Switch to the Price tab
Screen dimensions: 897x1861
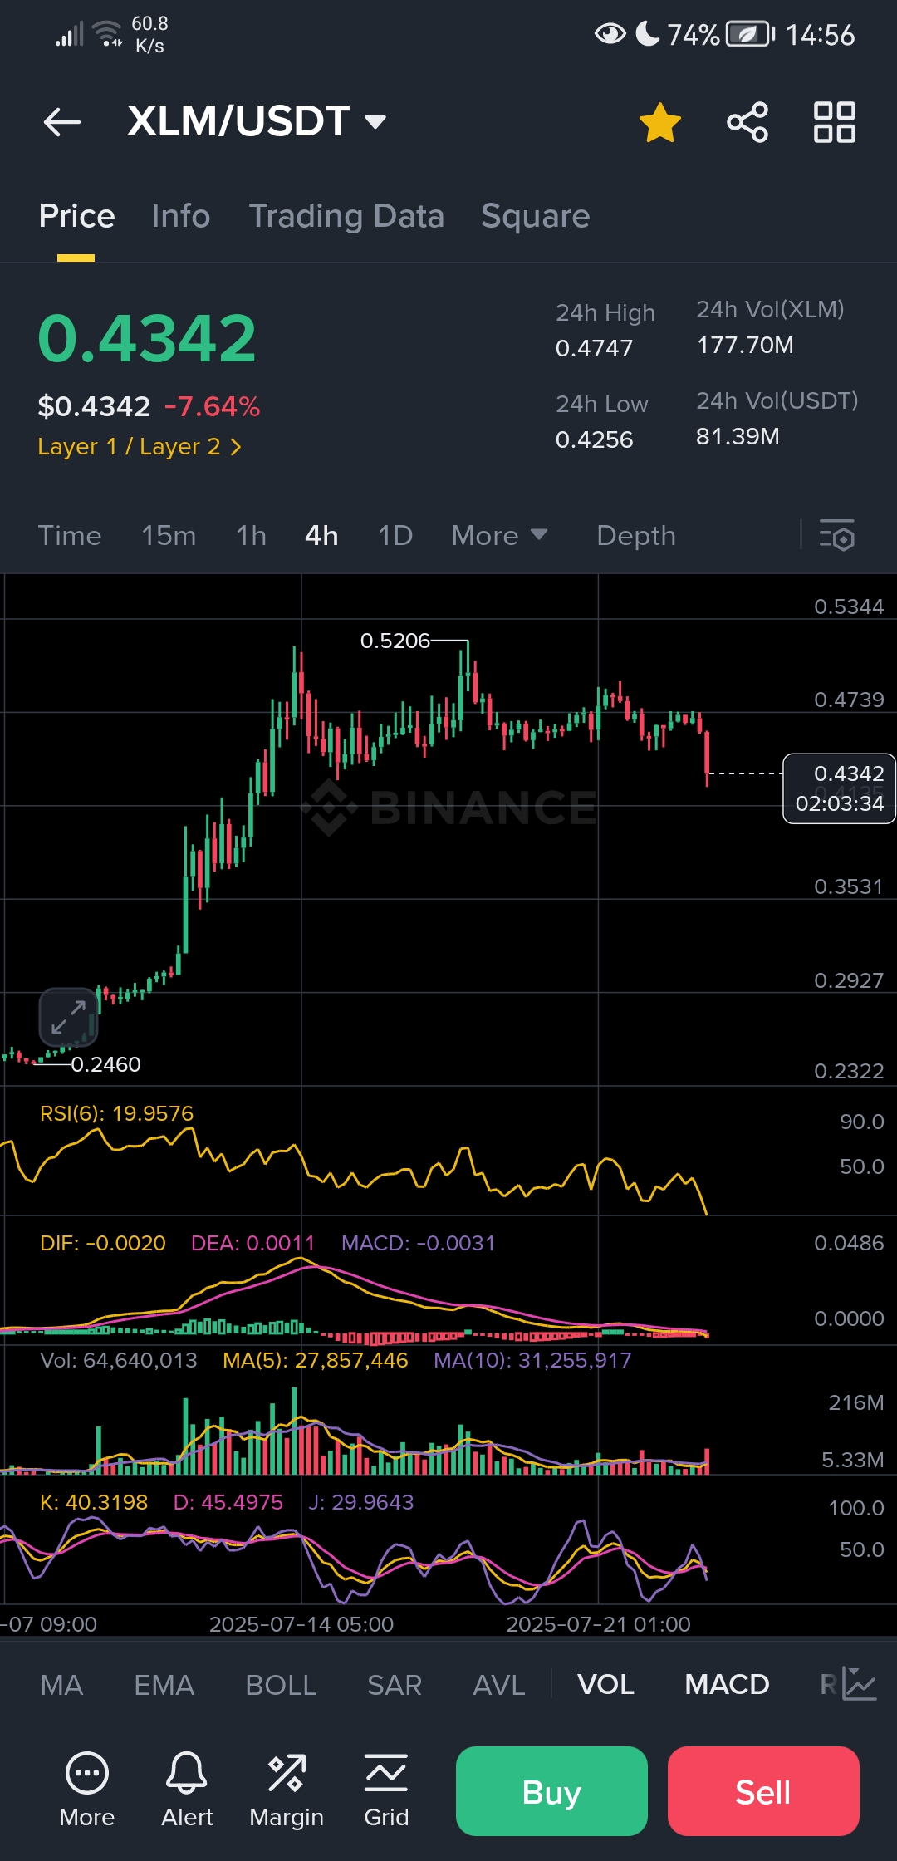[x=76, y=216]
